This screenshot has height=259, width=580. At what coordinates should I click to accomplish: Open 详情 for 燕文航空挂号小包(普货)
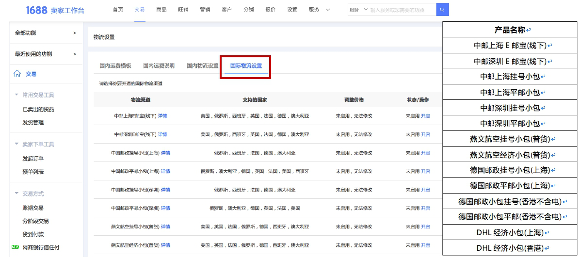point(165,227)
